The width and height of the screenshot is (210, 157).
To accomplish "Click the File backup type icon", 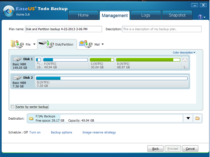I will (x=17, y=44).
